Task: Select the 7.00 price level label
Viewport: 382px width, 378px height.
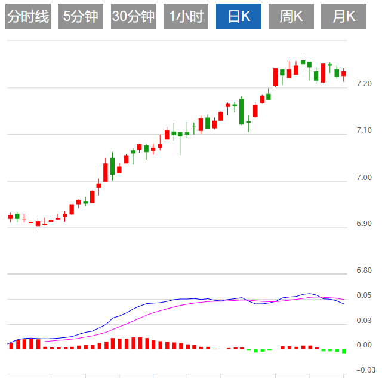Action: [363, 178]
